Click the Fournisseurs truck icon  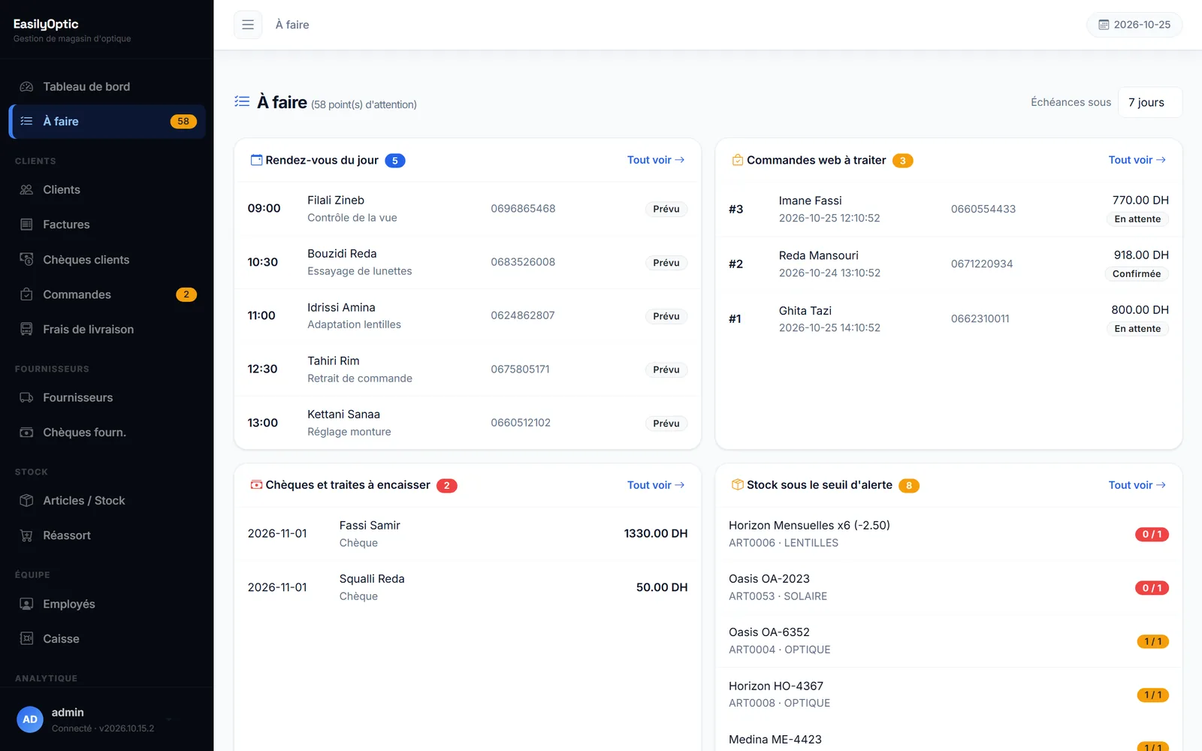[26, 397]
